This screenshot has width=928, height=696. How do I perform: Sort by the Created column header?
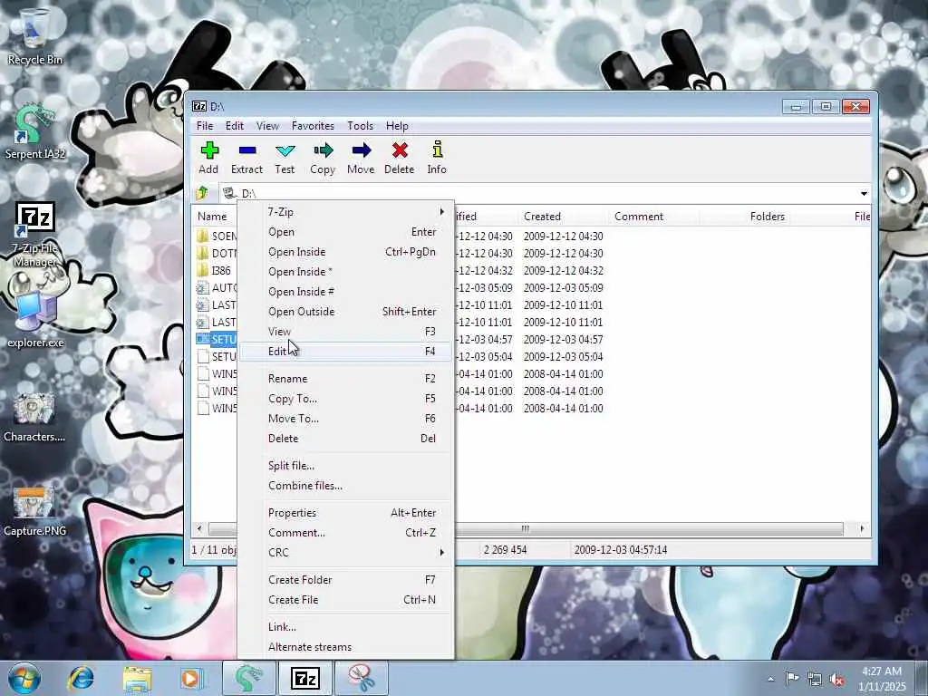(x=563, y=217)
